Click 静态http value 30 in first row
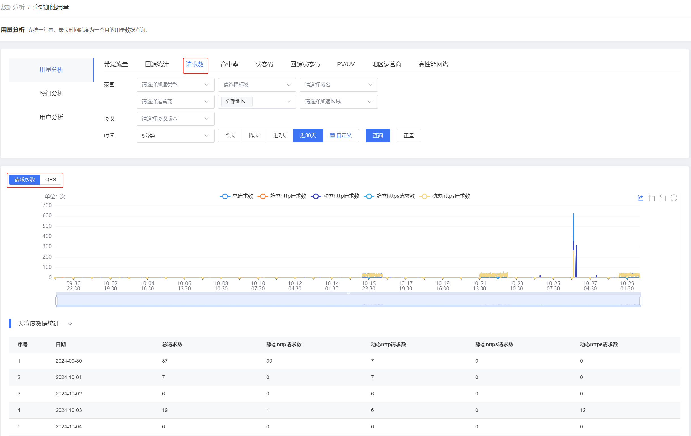This screenshot has height=436, width=691. pos(269,361)
